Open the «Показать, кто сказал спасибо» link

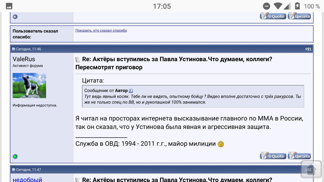pyautogui.click(x=101, y=30)
